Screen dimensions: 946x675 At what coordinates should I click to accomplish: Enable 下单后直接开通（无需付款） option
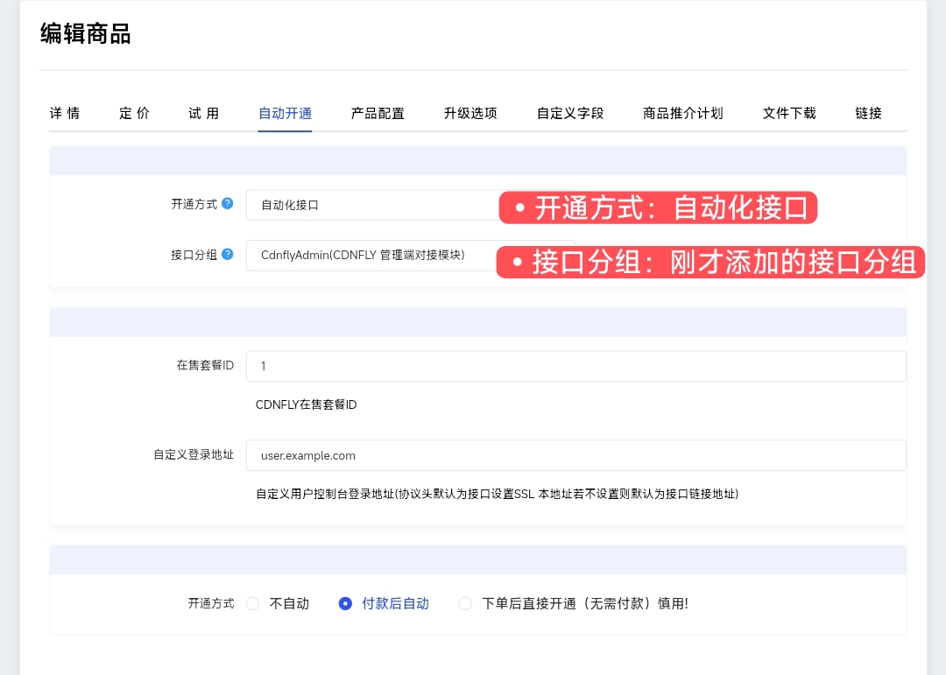tap(465, 603)
